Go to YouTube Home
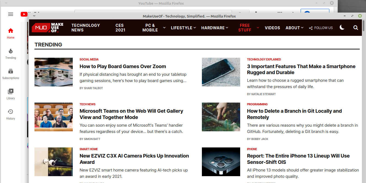The image size is (366, 183). 11,33
